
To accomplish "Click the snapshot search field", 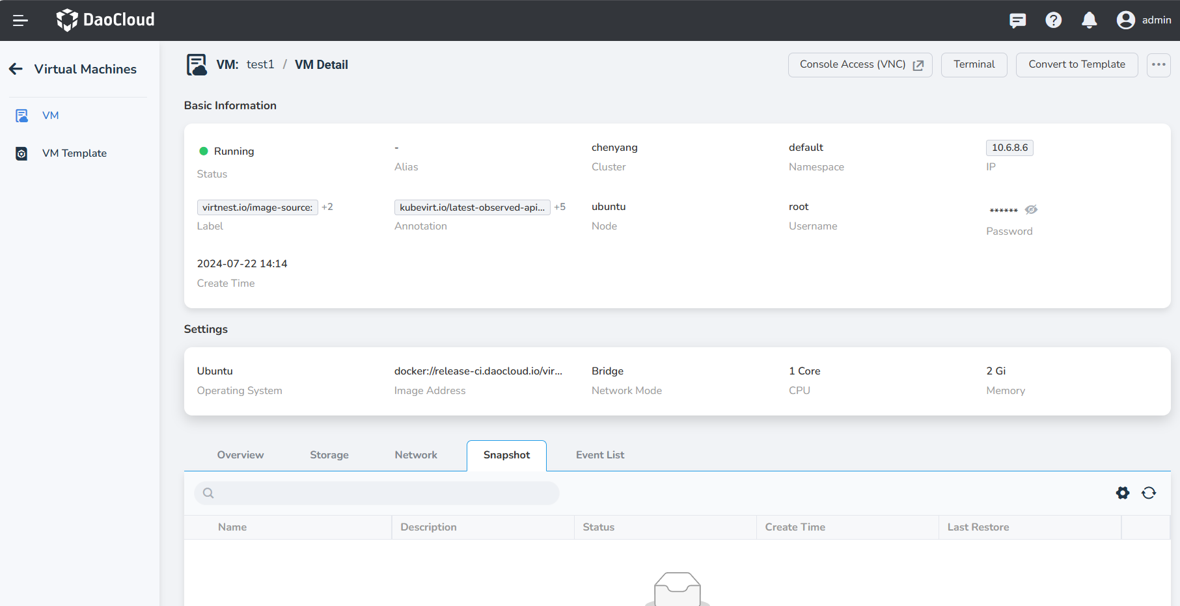I will (377, 493).
